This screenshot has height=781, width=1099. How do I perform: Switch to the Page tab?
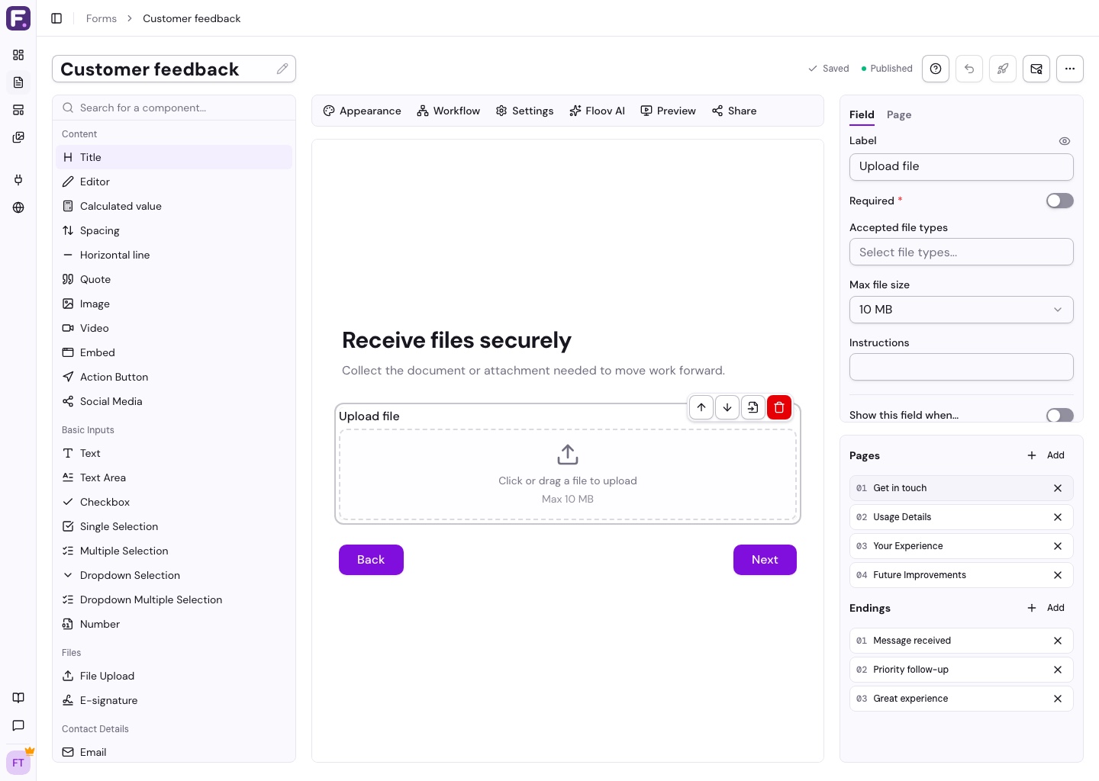(x=899, y=114)
